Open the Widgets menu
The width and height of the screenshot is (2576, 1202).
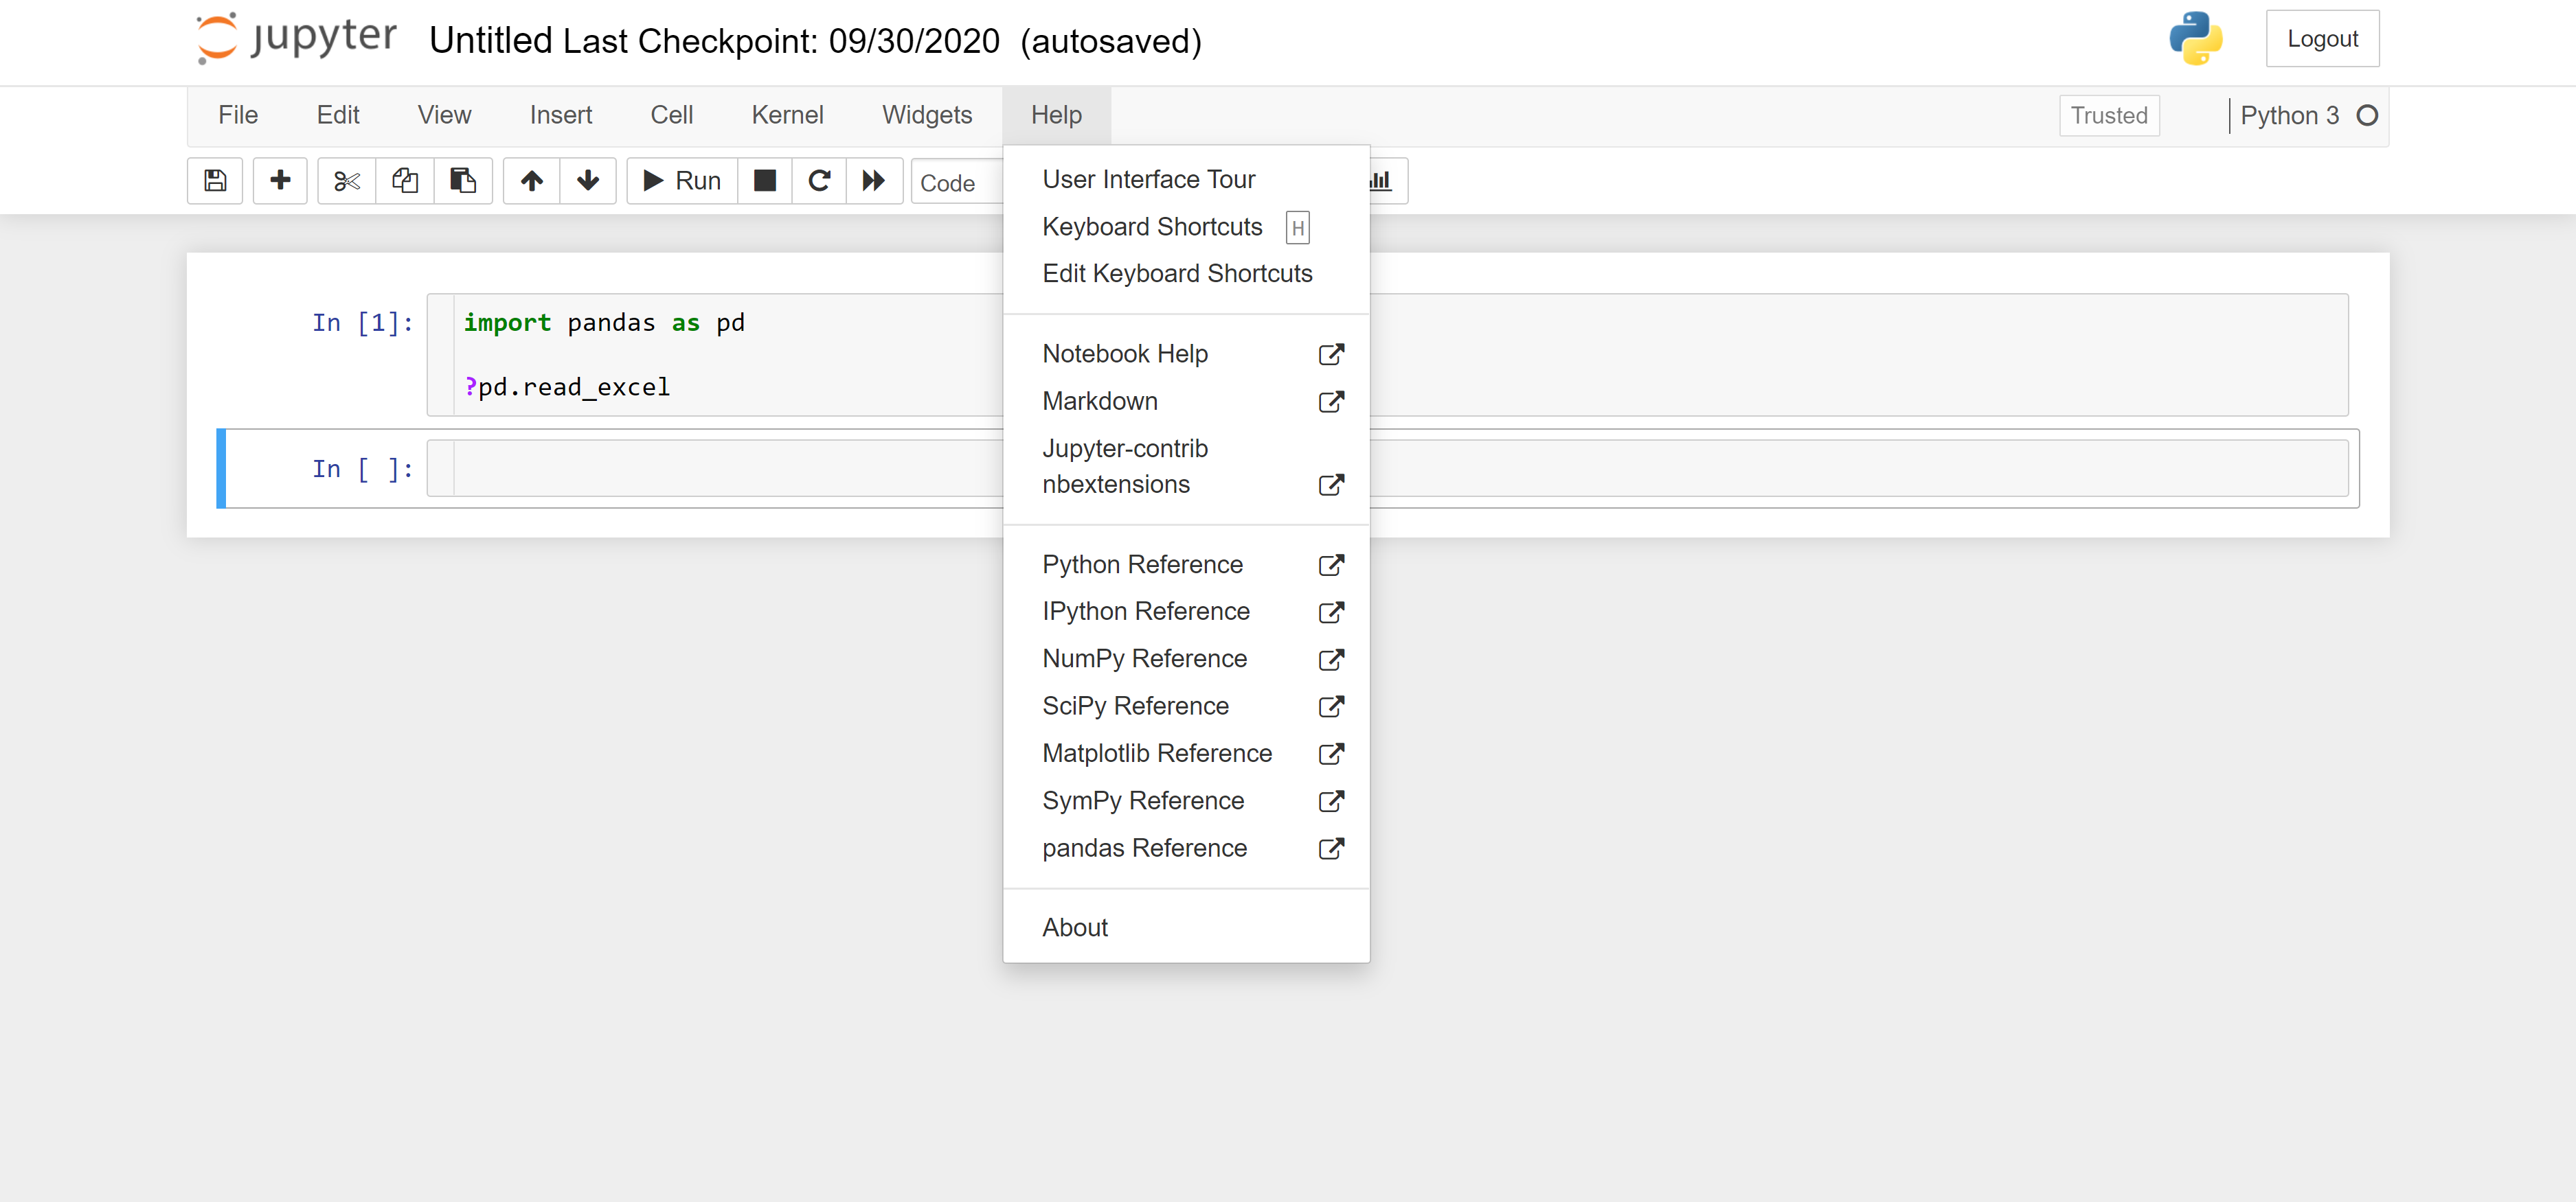(926, 116)
